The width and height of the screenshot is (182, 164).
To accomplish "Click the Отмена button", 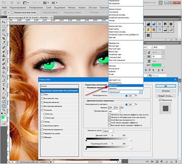I will coord(166,91).
